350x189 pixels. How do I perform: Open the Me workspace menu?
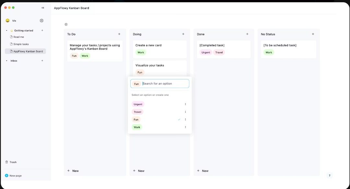[14, 21]
